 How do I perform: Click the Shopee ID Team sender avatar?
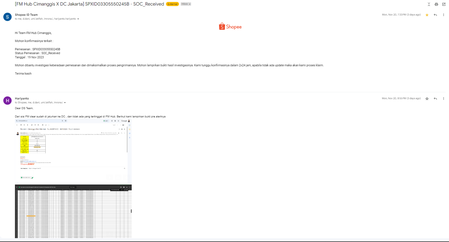tap(7, 17)
